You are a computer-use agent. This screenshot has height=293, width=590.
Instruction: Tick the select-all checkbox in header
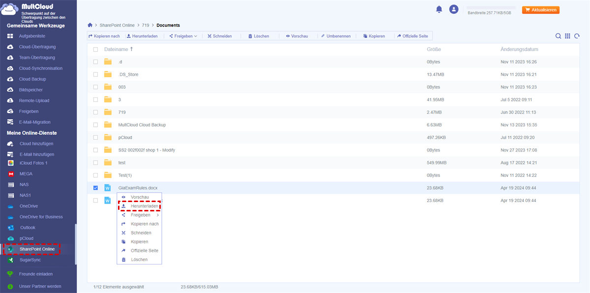coord(95,50)
